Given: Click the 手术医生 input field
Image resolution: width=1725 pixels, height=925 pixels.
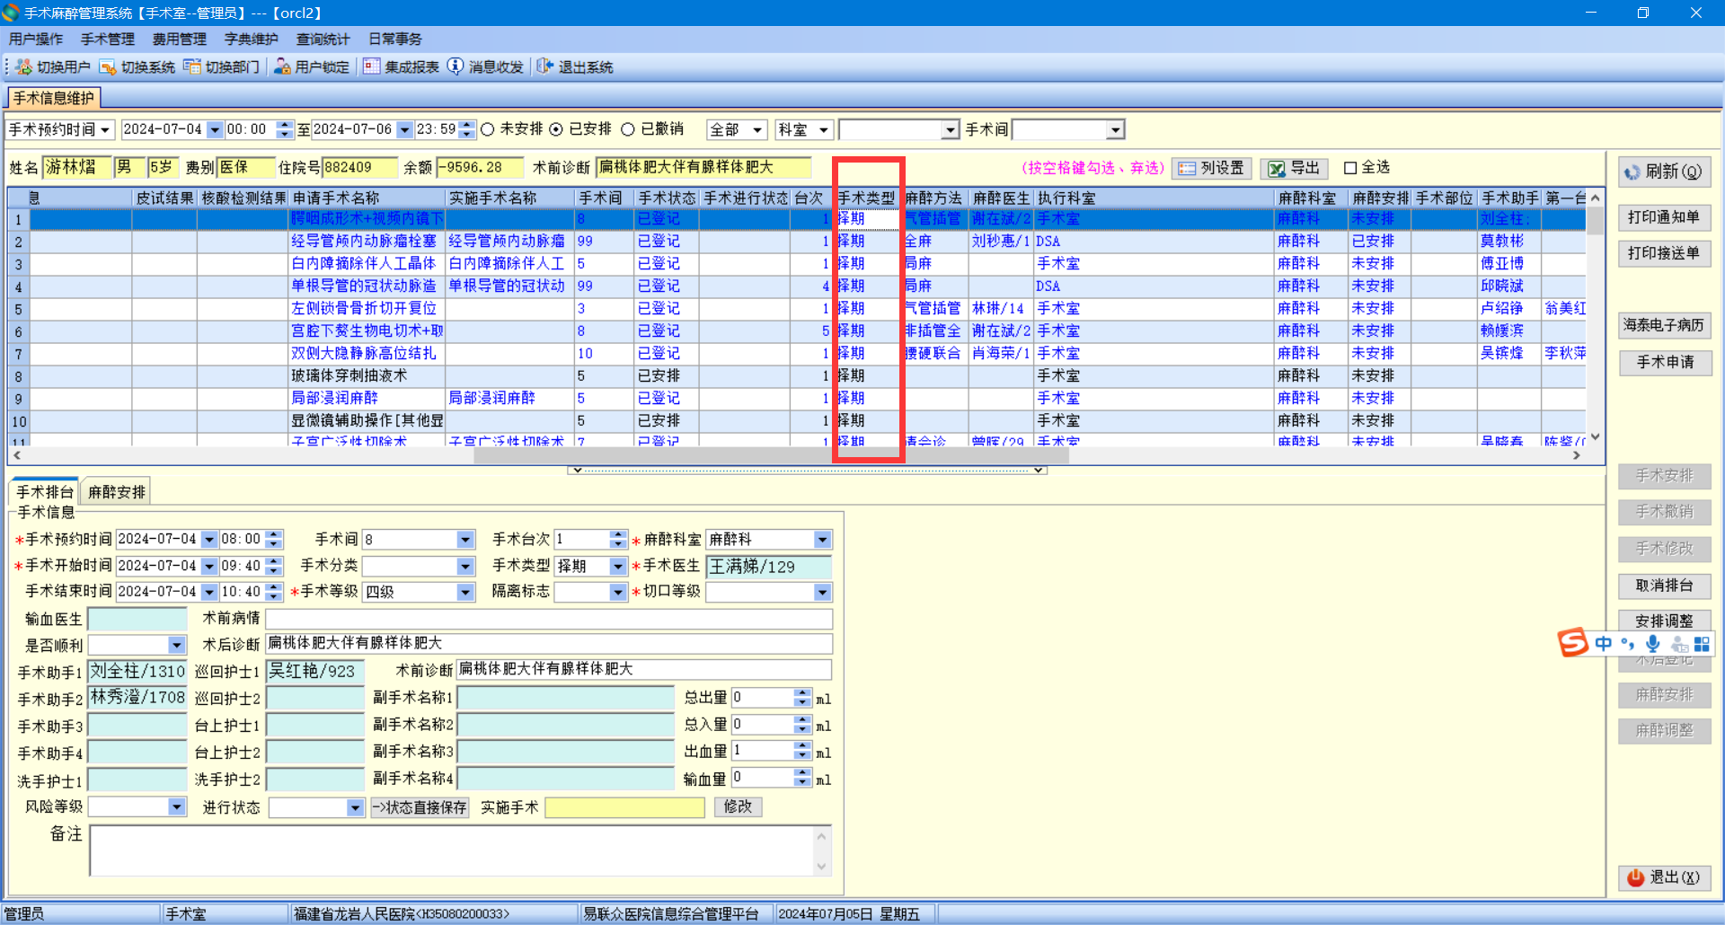Looking at the screenshot, I should (769, 567).
